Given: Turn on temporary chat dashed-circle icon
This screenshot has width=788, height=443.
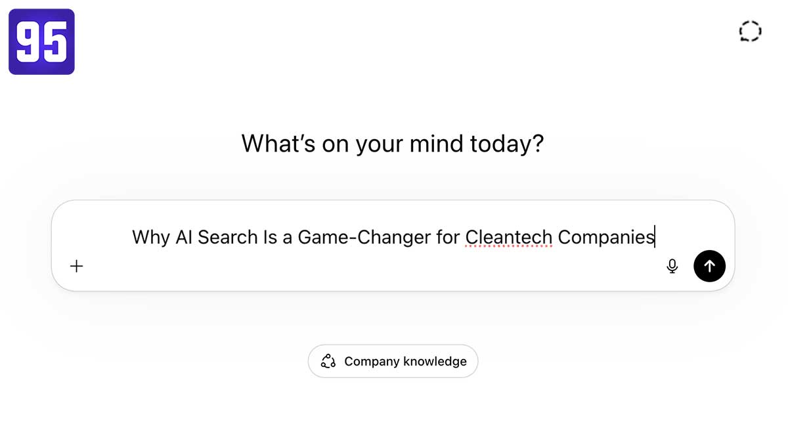Looking at the screenshot, I should click(750, 31).
